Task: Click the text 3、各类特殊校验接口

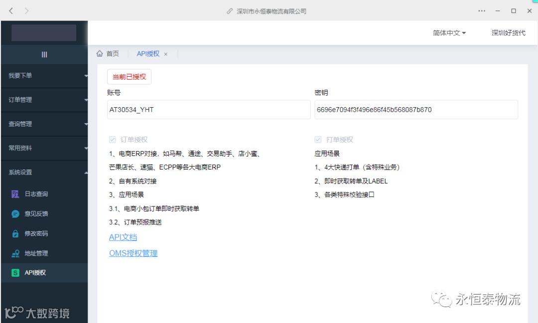Action: tap(345, 195)
